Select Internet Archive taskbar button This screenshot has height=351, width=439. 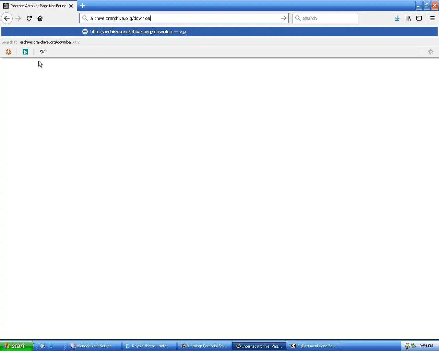click(x=259, y=346)
